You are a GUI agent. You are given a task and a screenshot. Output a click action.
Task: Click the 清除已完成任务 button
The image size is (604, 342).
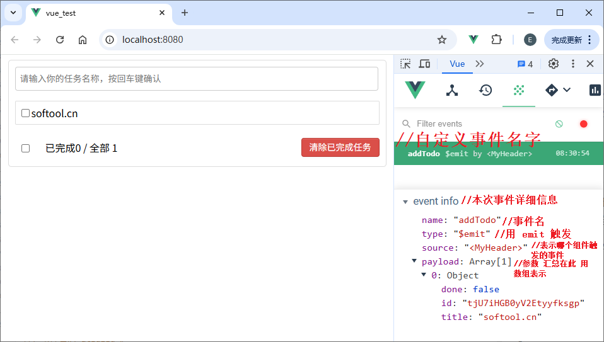(340, 147)
